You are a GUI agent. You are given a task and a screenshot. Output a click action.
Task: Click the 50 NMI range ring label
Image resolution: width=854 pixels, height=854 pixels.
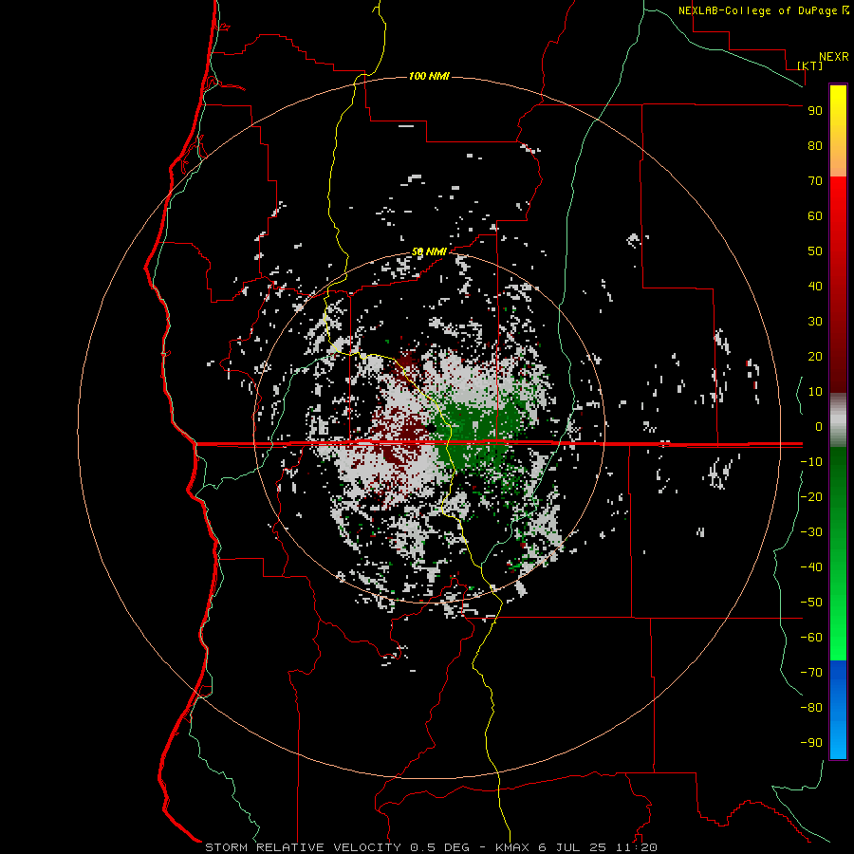pos(429,251)
